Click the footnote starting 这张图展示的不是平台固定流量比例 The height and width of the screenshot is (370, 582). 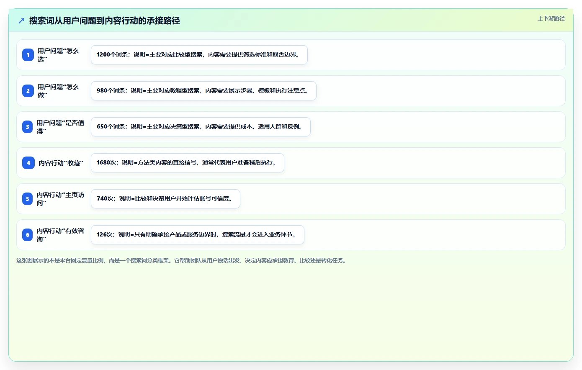[x=182, y=260]
